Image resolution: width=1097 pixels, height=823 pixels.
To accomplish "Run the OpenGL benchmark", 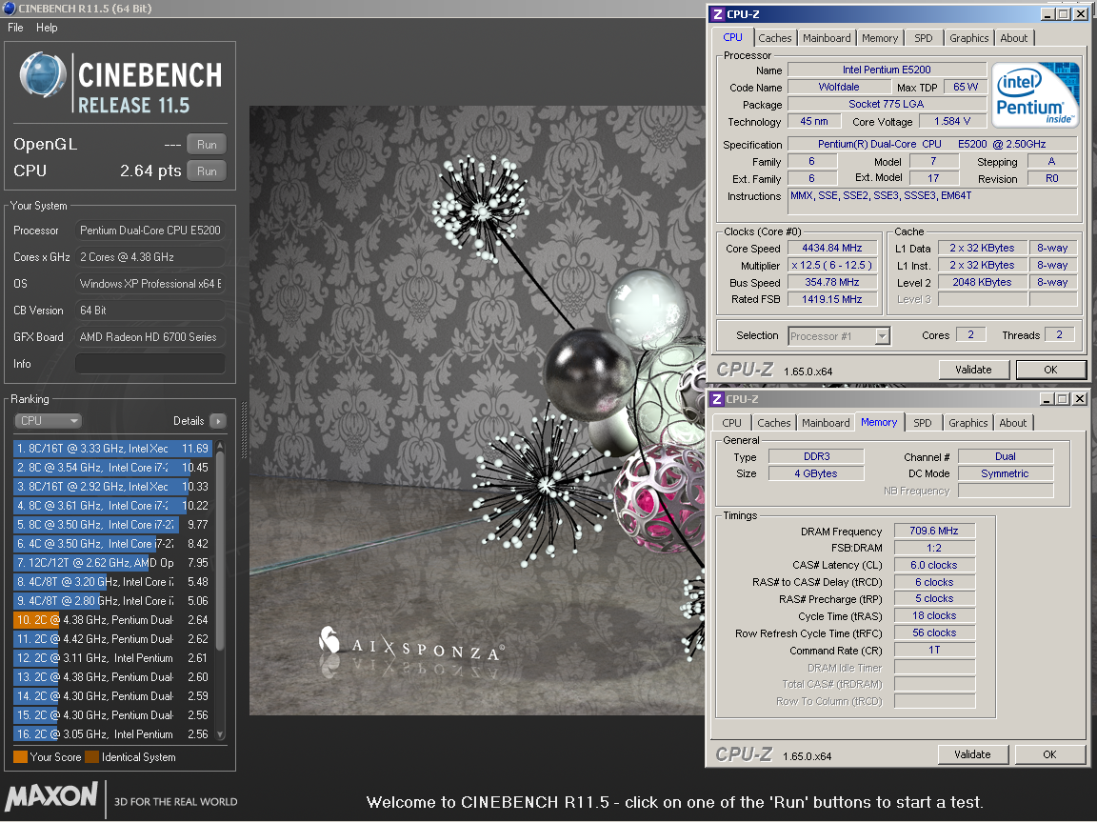I will (x=207, y=144).
